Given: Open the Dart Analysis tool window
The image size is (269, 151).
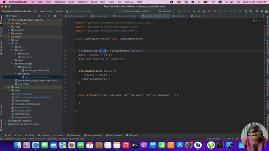Looking at the screenshot, I should 114,135.
